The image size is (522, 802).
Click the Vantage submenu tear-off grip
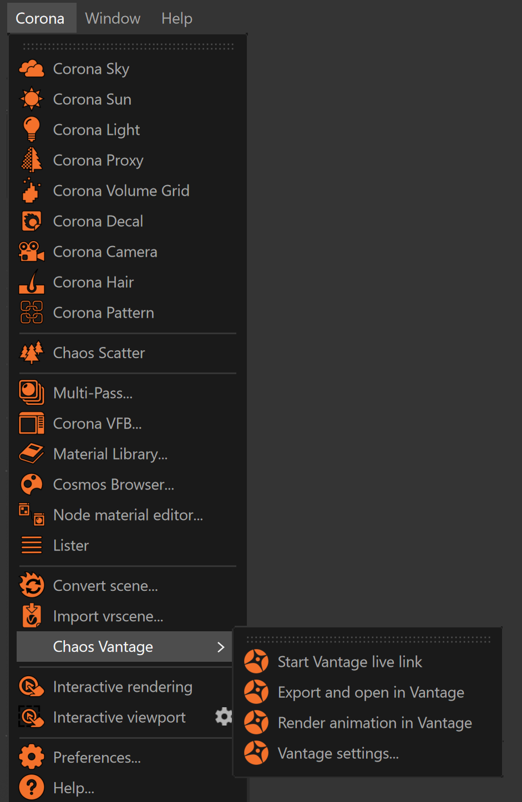point(368,639)
